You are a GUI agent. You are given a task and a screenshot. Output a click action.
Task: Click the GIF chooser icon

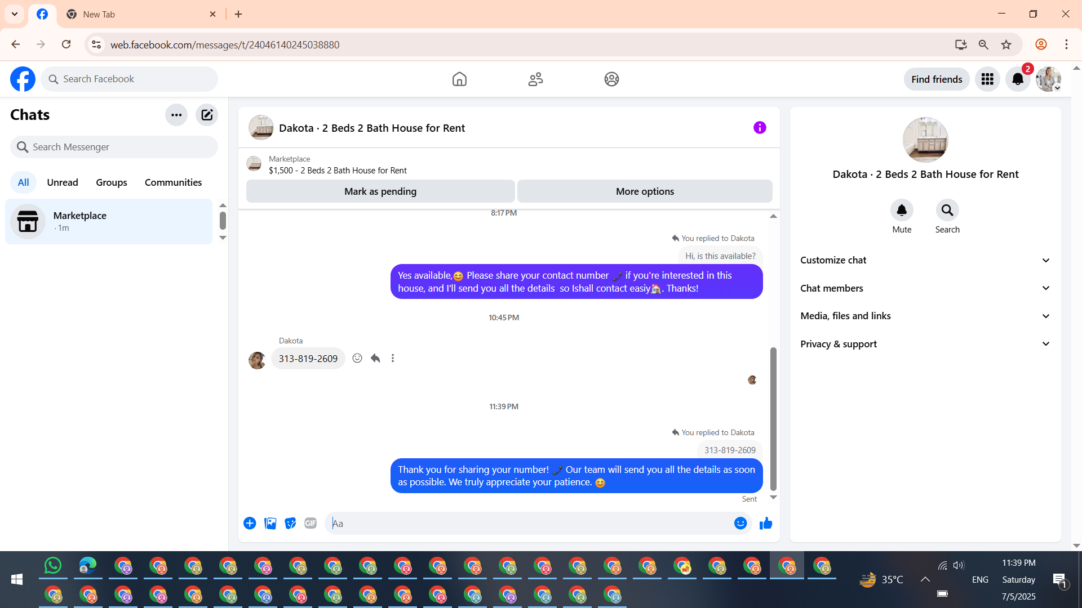(x=311, y=524)
